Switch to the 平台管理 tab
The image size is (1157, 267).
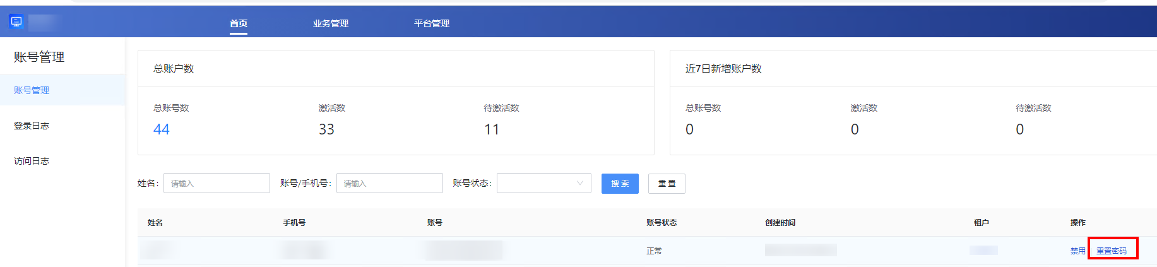coord(432,23)
